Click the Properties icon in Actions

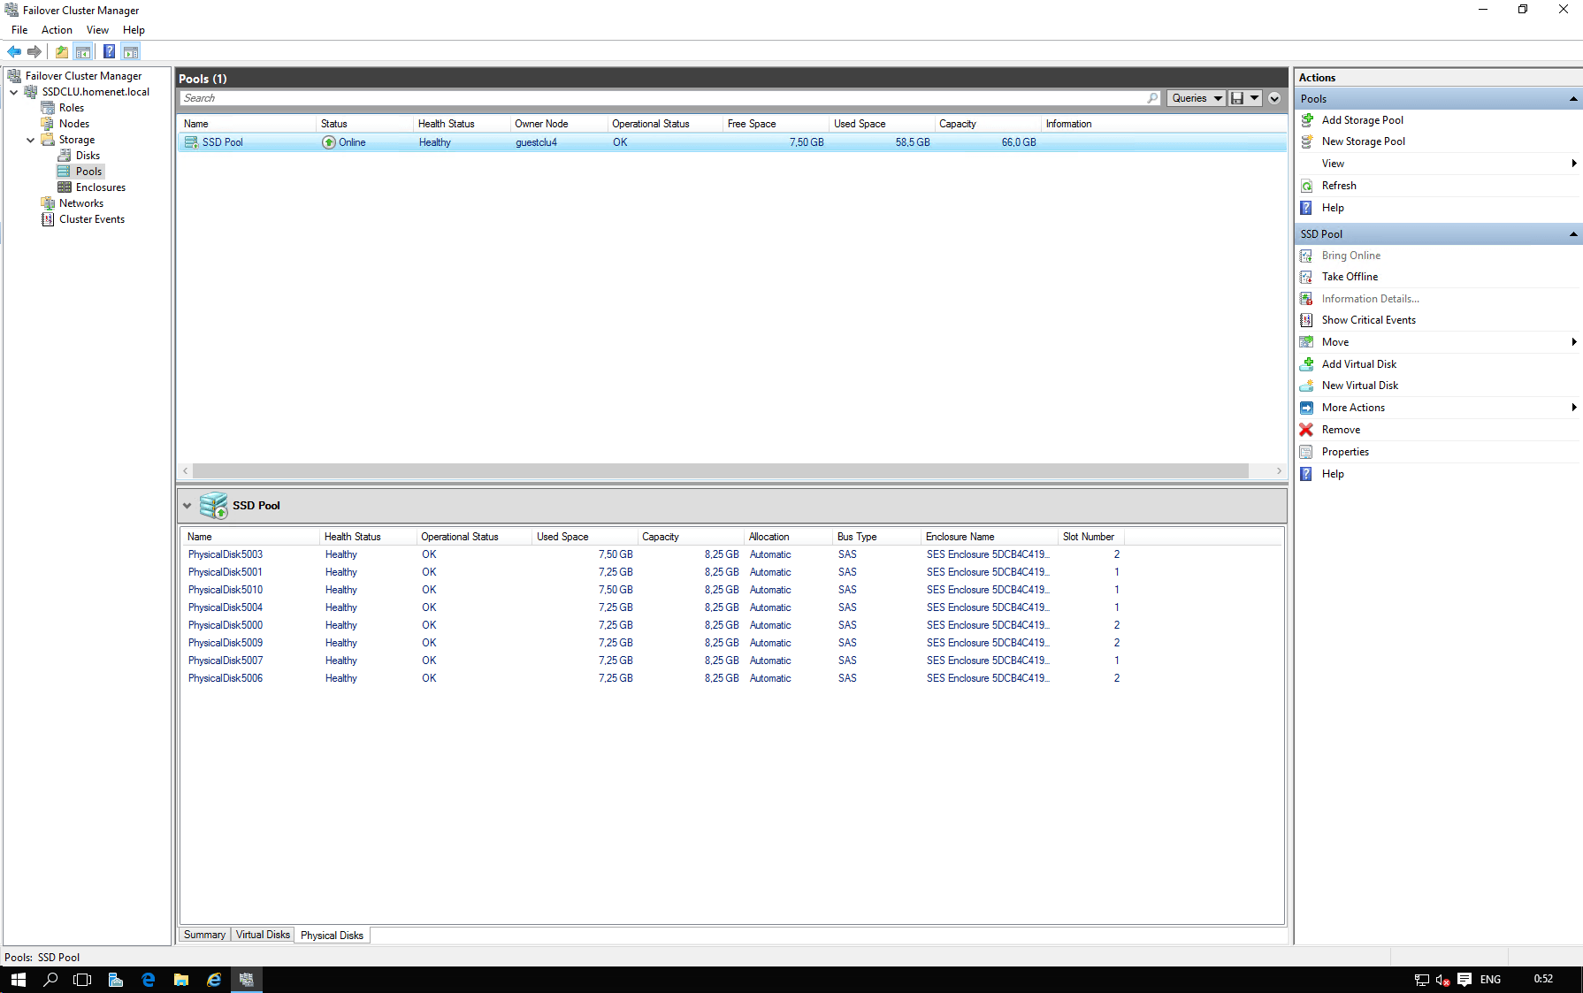(1307, 452)
